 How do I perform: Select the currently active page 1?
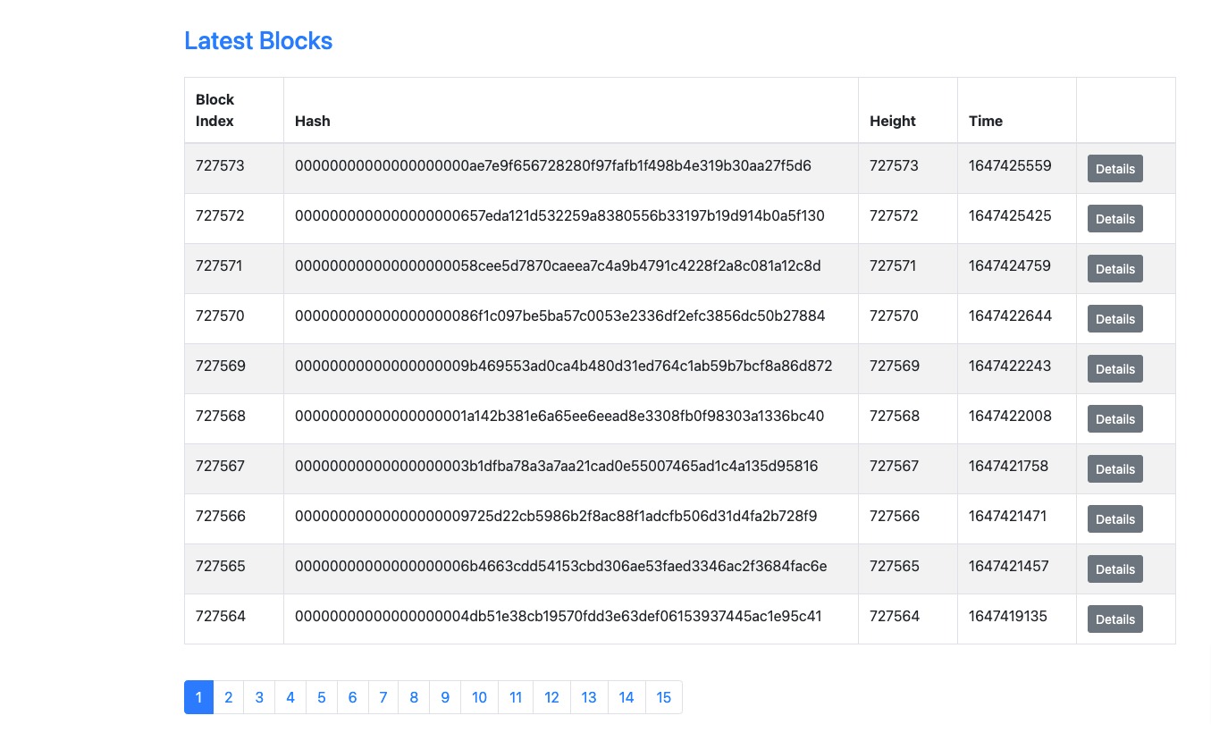pos(198,697)
